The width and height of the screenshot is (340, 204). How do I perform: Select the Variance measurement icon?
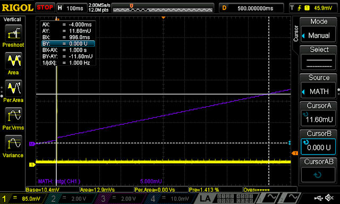tap(13, 143)
